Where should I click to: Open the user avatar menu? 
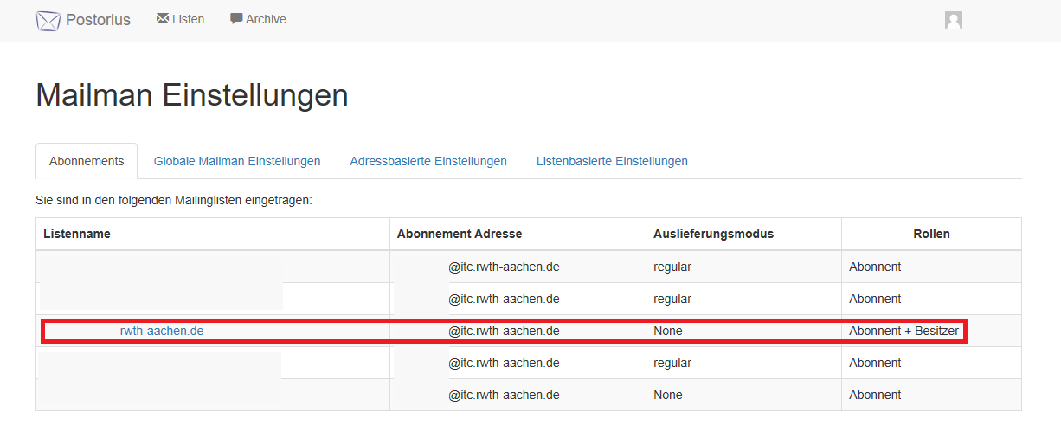point(954,21)
